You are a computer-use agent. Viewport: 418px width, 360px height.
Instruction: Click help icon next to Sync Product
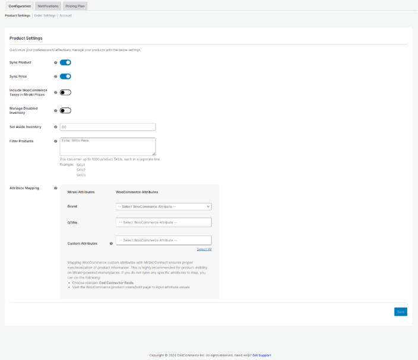pos(56,62)
